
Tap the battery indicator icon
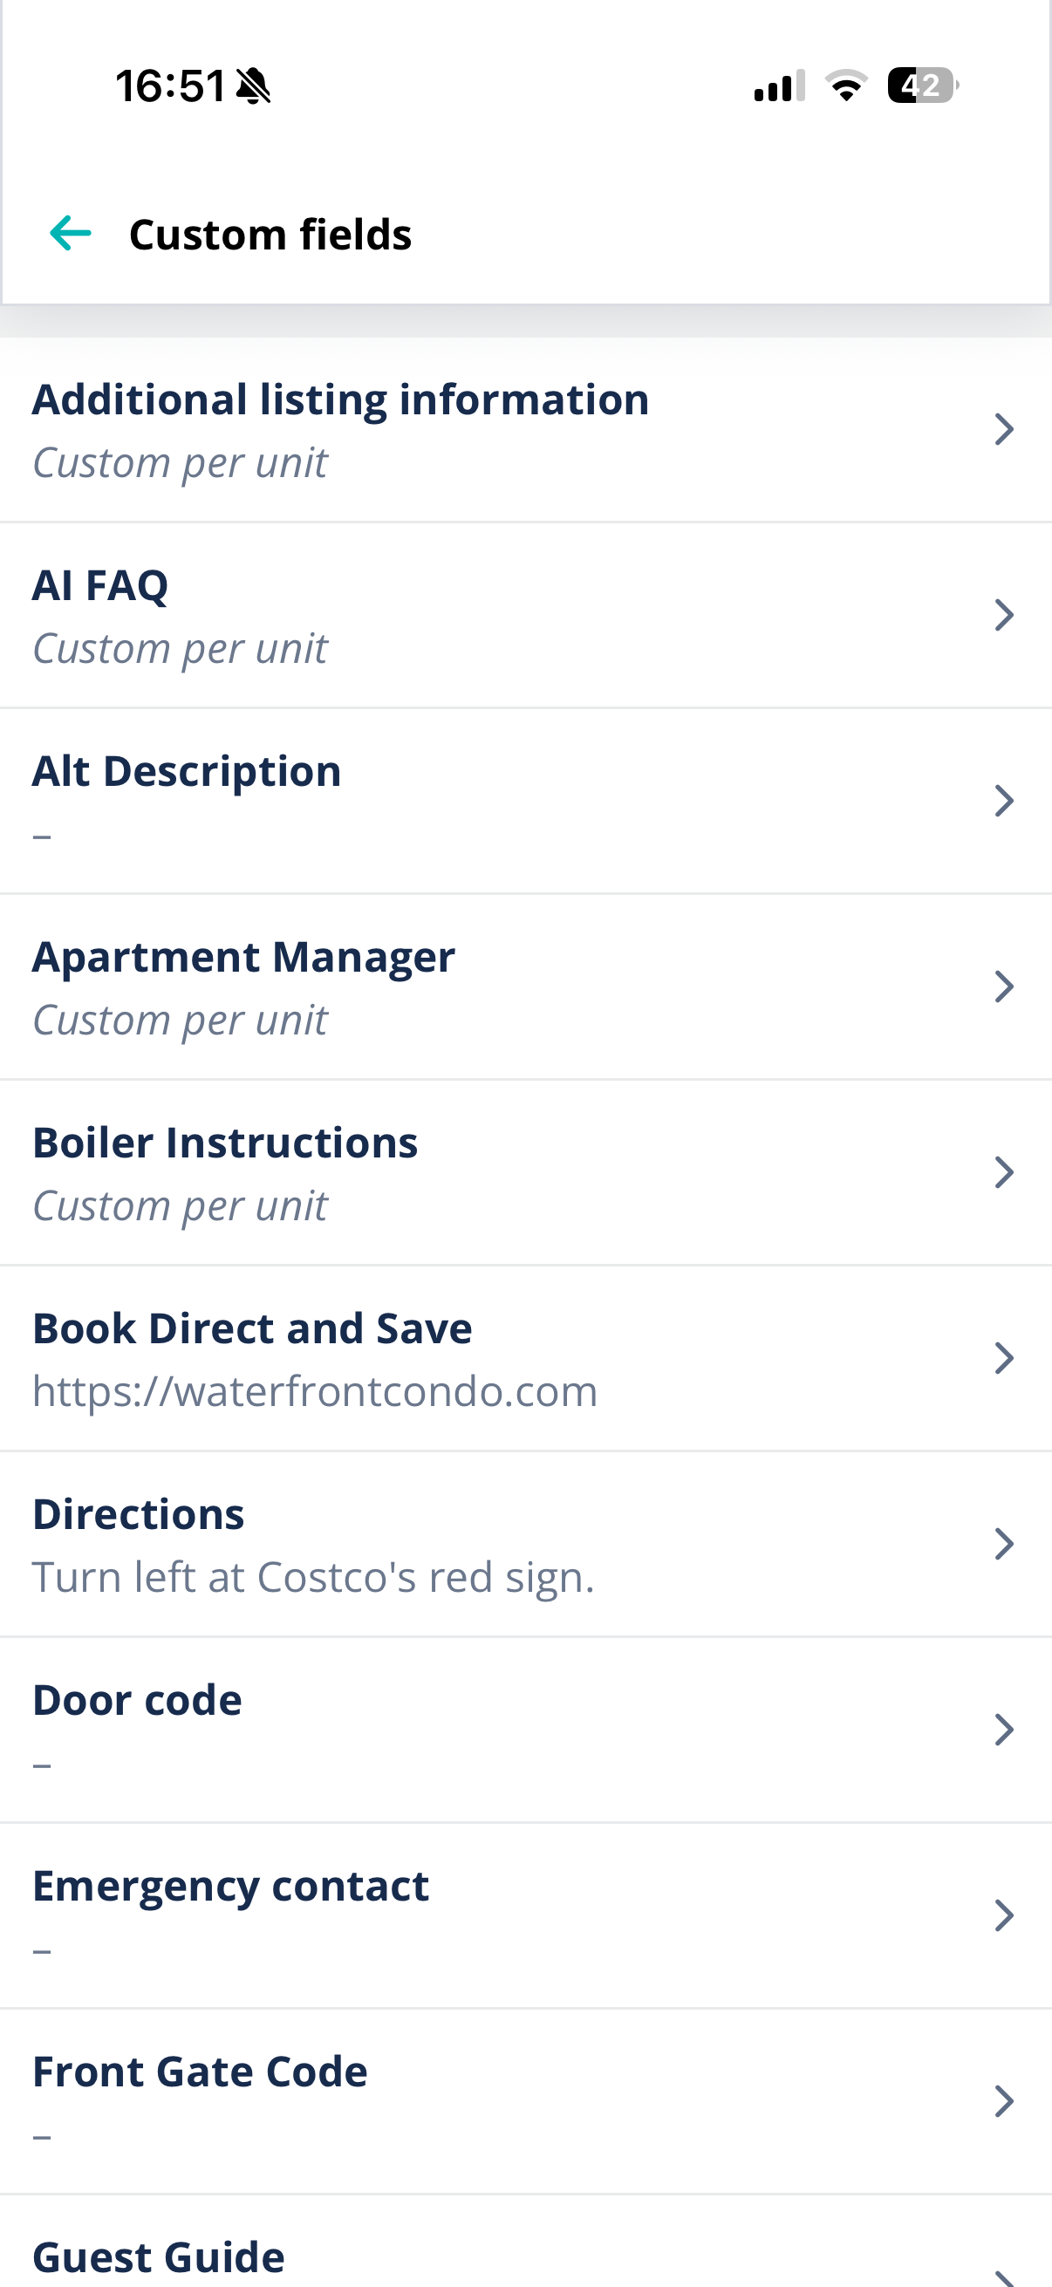[x=923, y=85]
